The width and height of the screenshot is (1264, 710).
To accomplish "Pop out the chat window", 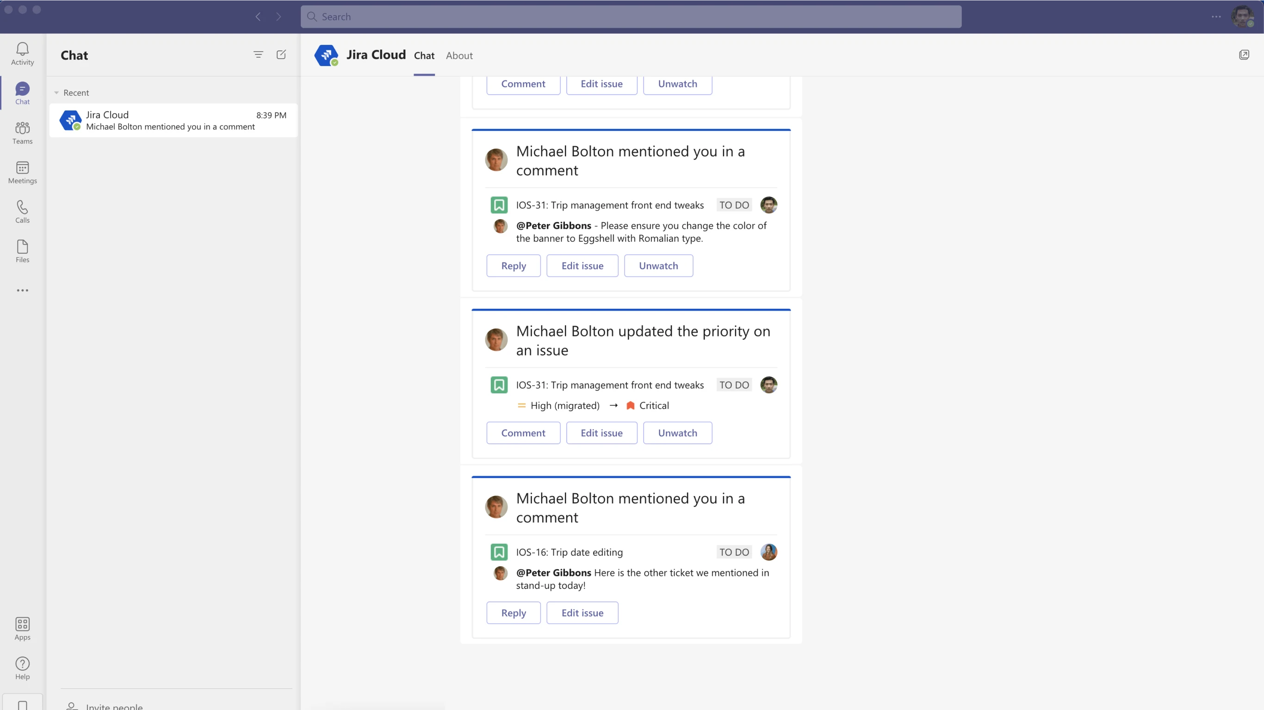I will tap(1244, 55).
